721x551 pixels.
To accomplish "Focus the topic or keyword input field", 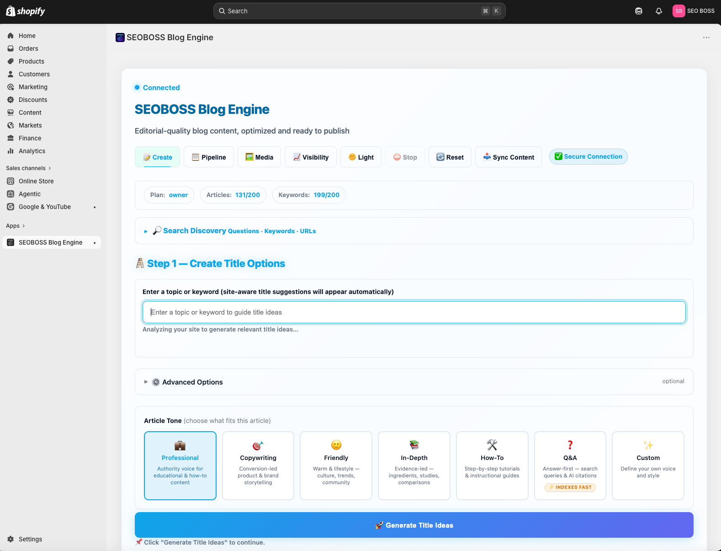I will (414, 312).
